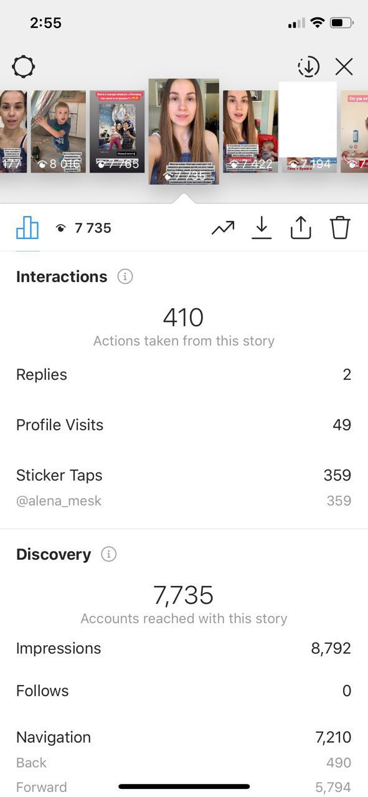The width and height of the screenshot is (368, 797).
Task: Open the @alena_mesk sticker mention
Action: (x=59, y=501)
